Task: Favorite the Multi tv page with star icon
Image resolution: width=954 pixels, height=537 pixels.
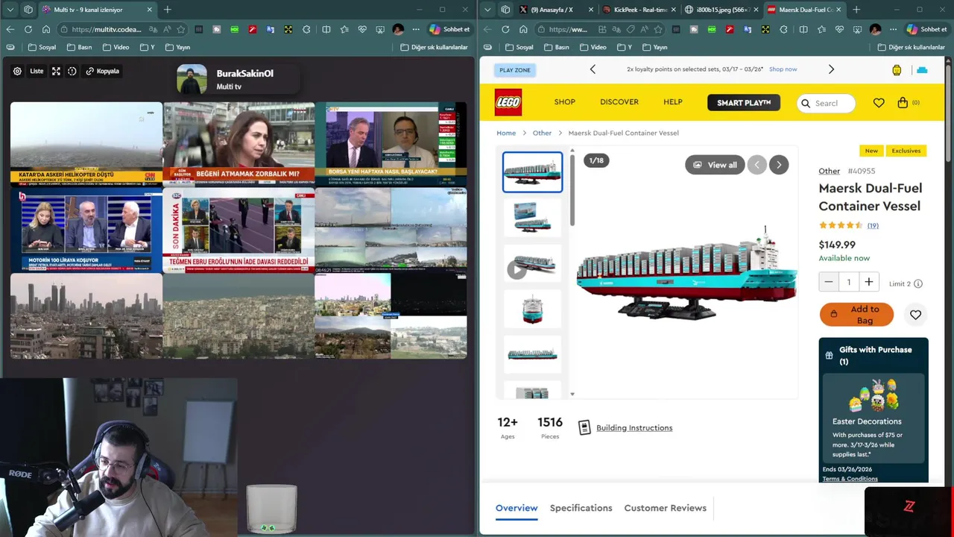Action: [x=180, y=29]
